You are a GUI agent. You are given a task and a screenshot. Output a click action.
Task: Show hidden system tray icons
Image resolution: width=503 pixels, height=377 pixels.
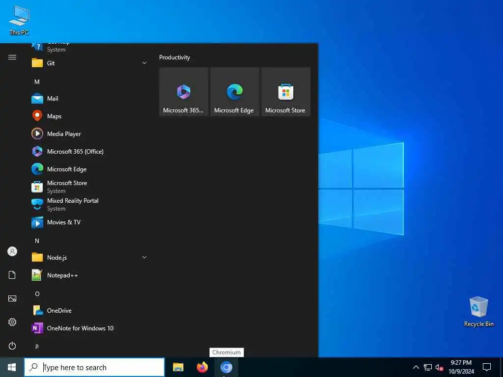[x=416, y=367]
